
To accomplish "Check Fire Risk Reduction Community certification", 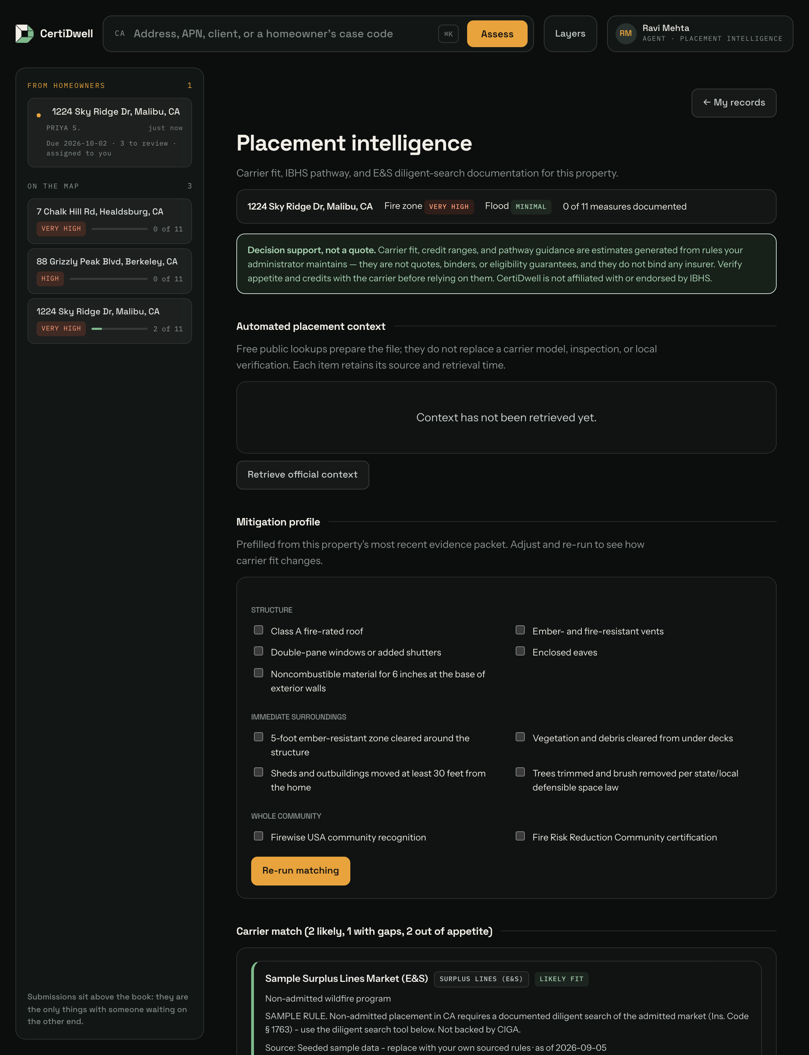I will click(520, 836).
